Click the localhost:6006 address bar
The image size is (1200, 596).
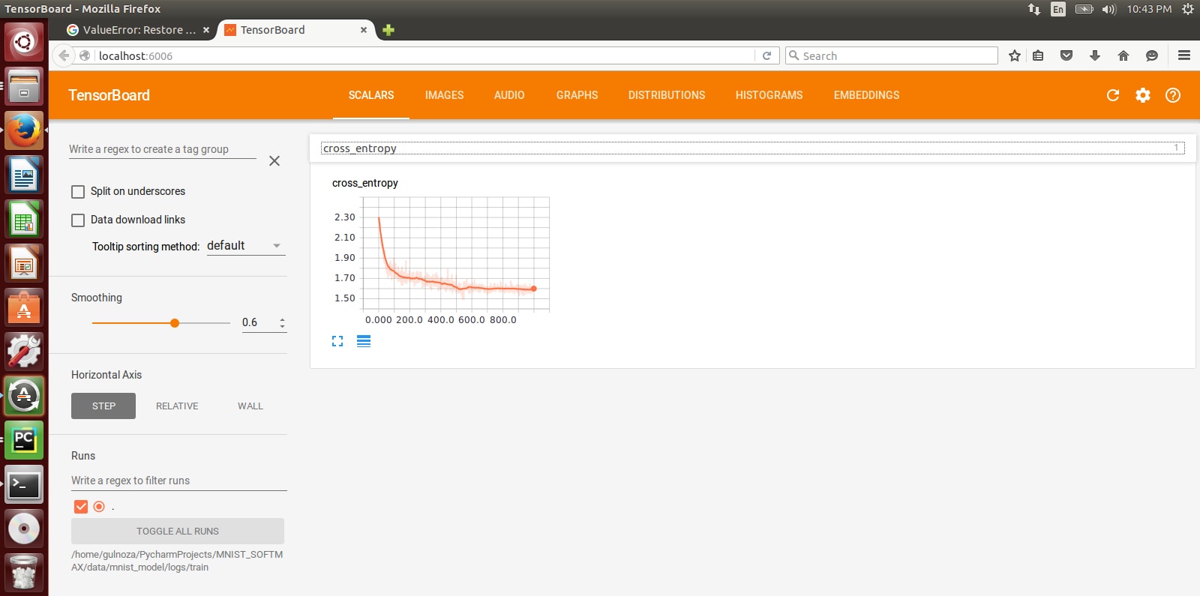pos(424,55)
